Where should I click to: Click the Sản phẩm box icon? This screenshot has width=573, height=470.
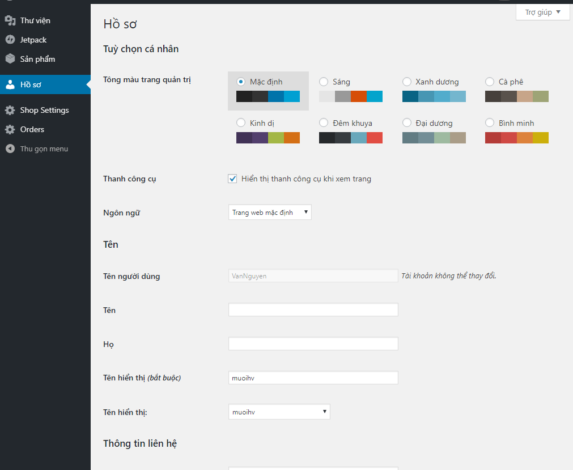pos(10,59)
